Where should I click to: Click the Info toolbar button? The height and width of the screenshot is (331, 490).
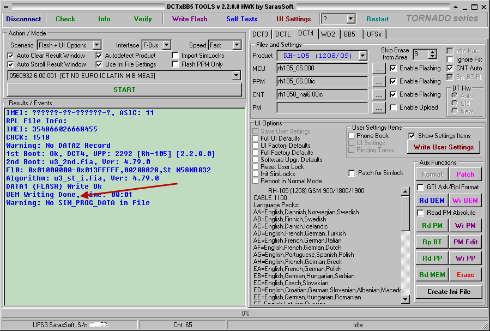coord(104,19)
